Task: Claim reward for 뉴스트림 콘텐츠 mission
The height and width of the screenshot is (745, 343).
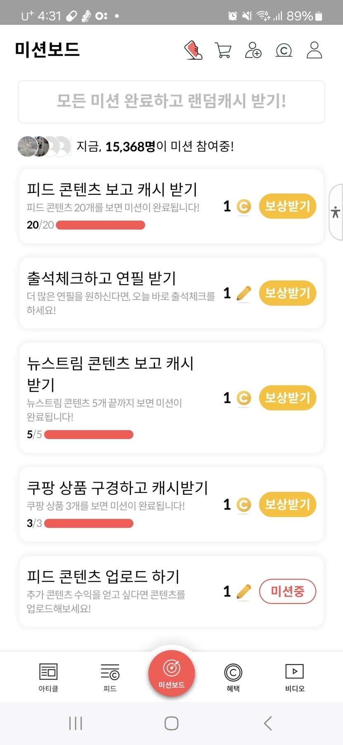Action: pyautogui.click(x=287, y=398)
